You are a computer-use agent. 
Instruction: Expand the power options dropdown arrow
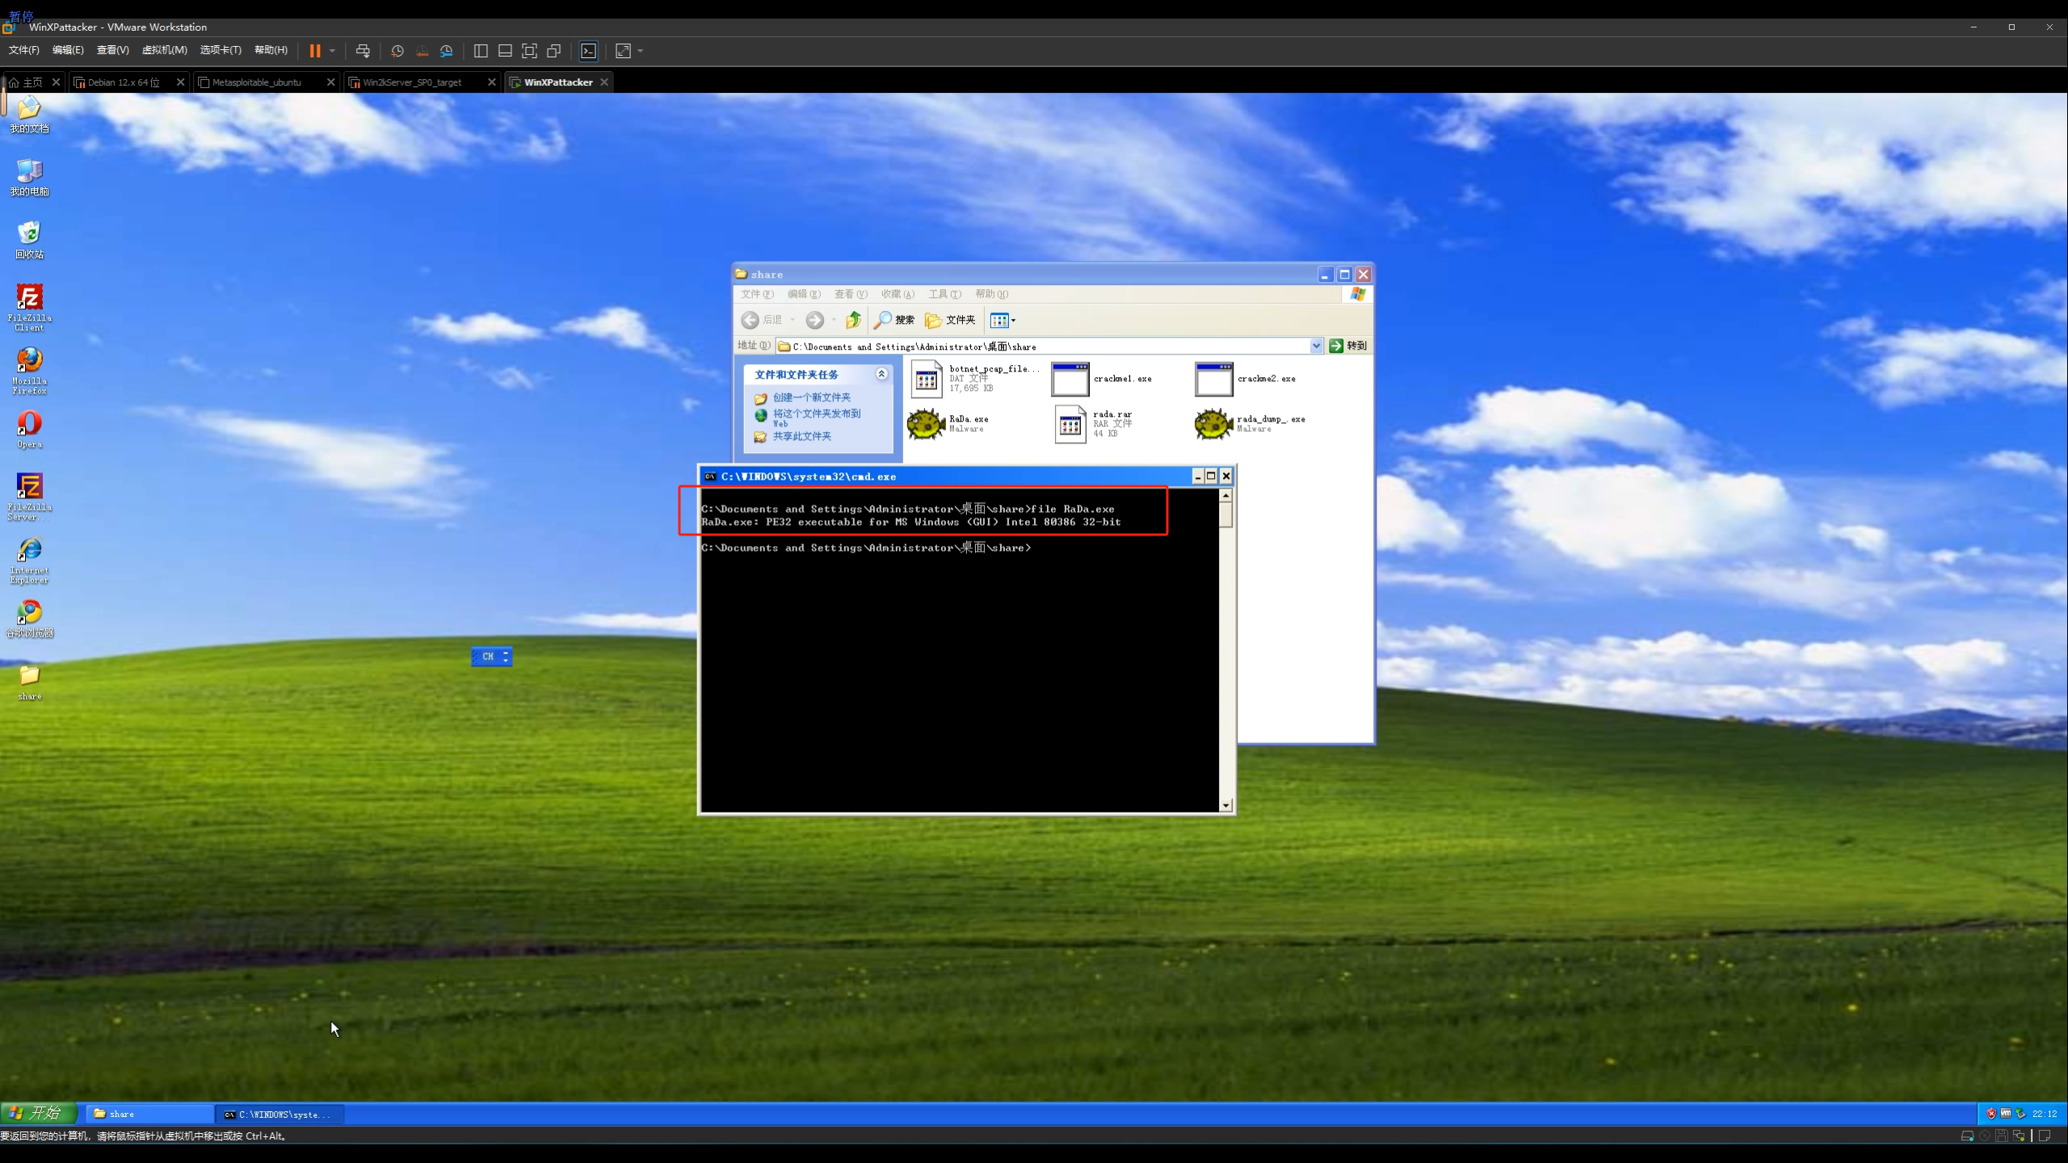pyautogui.click(x=332, y=51)
